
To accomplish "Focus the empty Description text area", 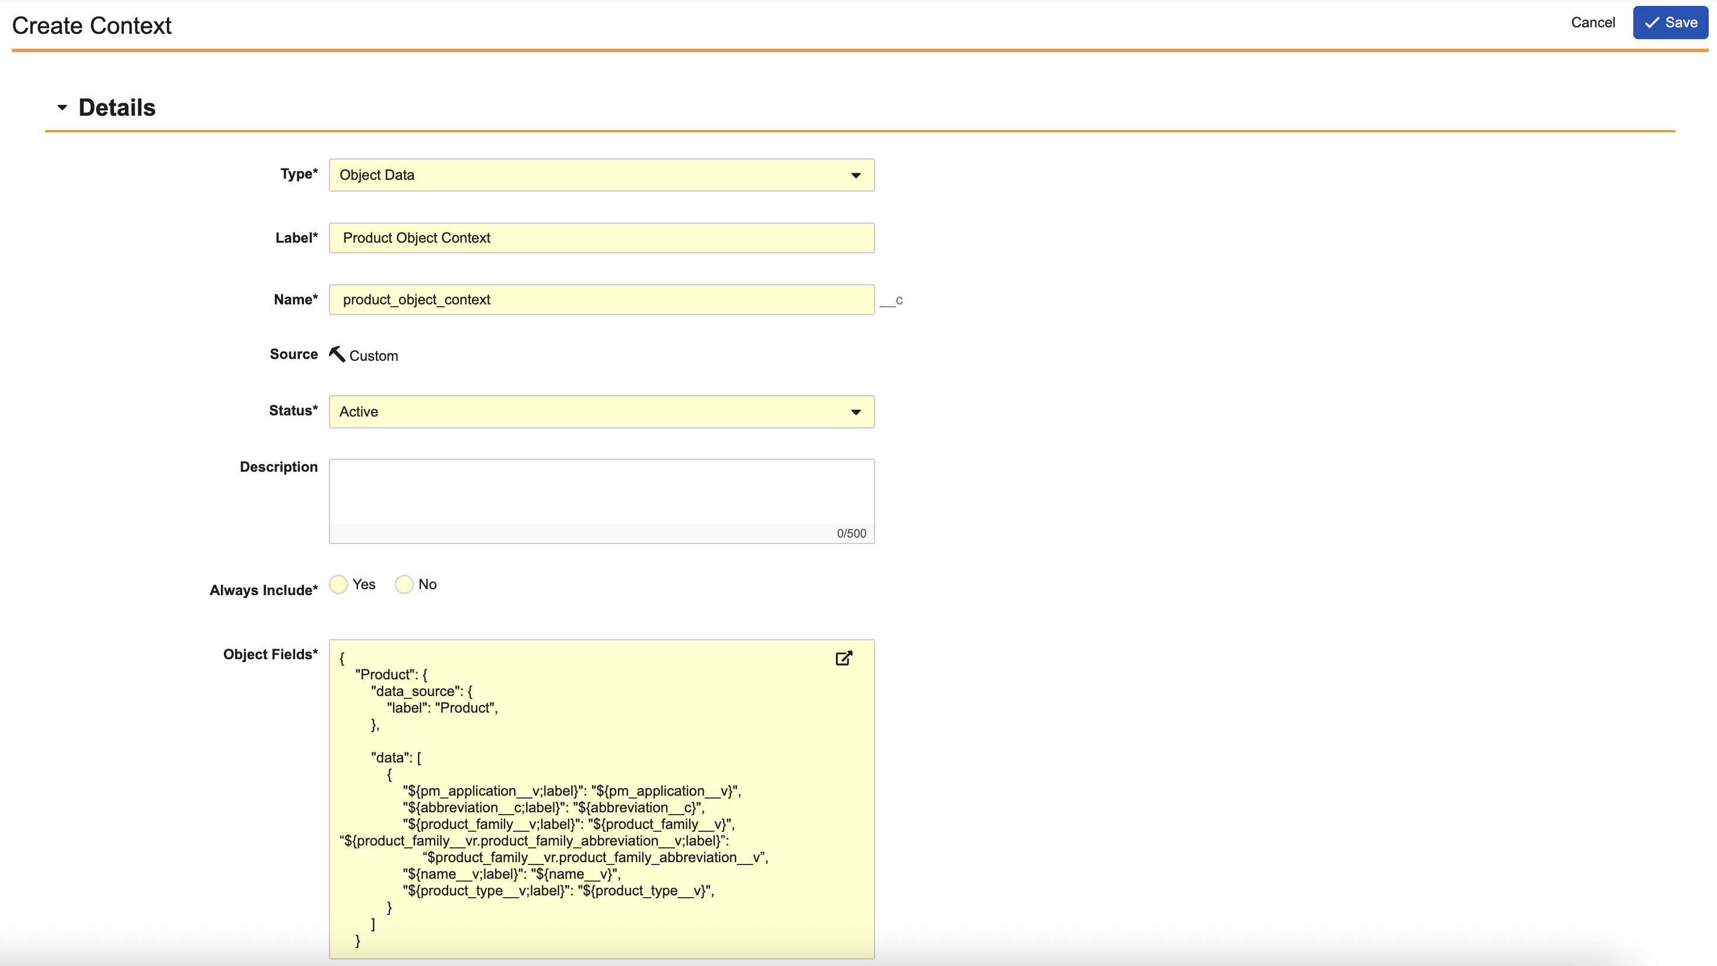I will click(x=601, y=492).
